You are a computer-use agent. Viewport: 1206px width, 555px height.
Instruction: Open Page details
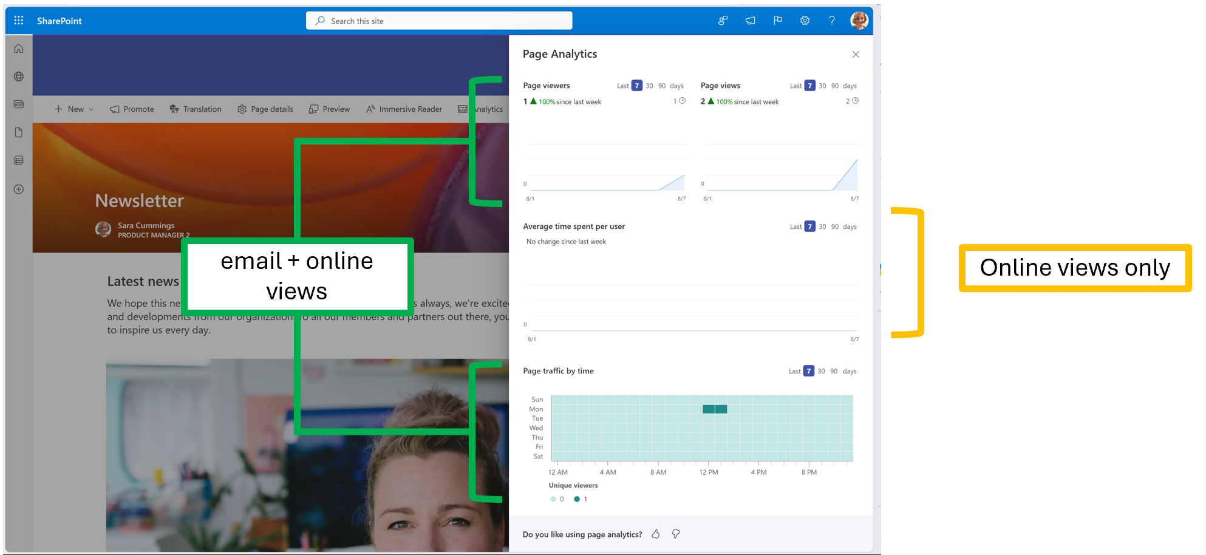click(265, 109)
